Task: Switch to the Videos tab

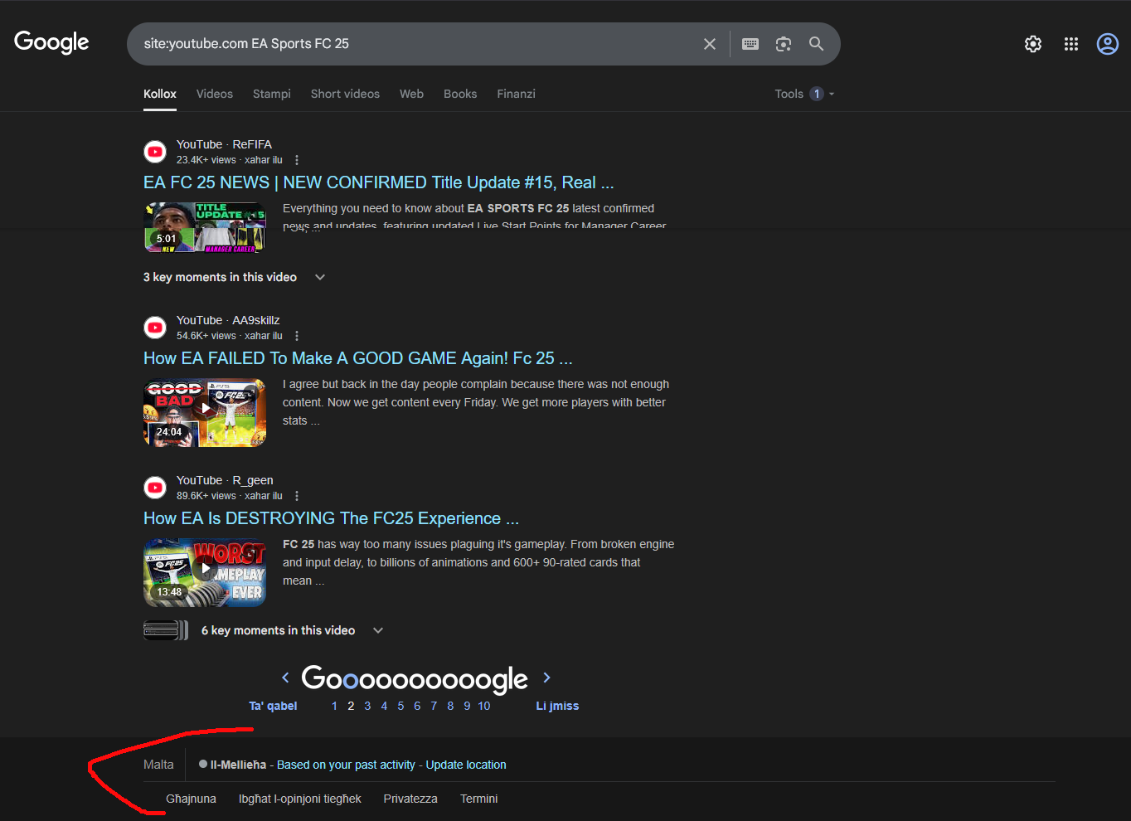Action: (x=215, y=94)
